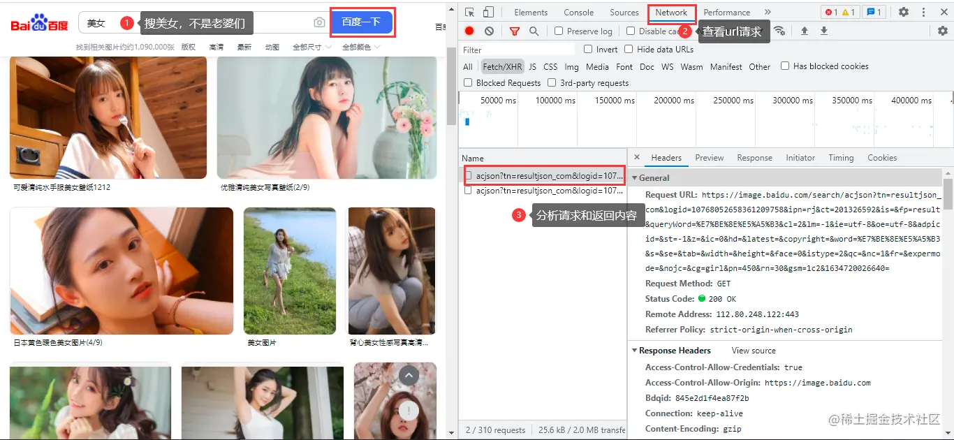Open the DevTools three-dot customize menu
Image resolution: width=954 pixels, height=440 pixels.
[923, 12]
